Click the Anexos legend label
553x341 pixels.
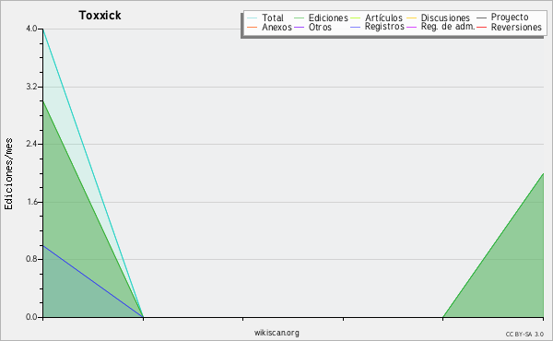tap(276, 27)
